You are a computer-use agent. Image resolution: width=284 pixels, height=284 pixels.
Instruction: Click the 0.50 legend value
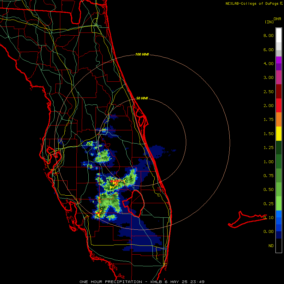point(269,190)
